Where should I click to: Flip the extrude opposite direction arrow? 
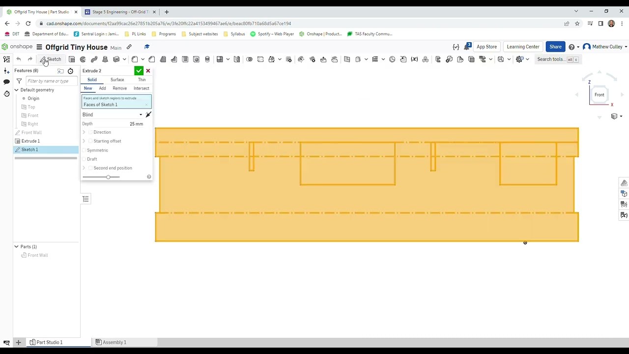coord(148,115)
